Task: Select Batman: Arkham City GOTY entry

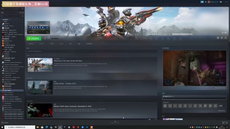Action: (x=12, y=69)
